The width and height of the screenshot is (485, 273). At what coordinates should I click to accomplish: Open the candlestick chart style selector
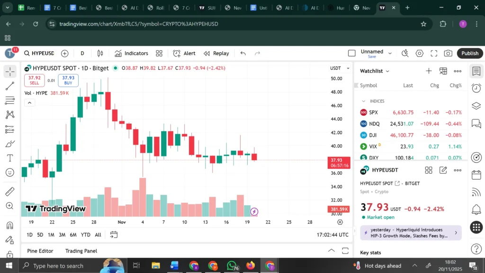coord(100,53)
